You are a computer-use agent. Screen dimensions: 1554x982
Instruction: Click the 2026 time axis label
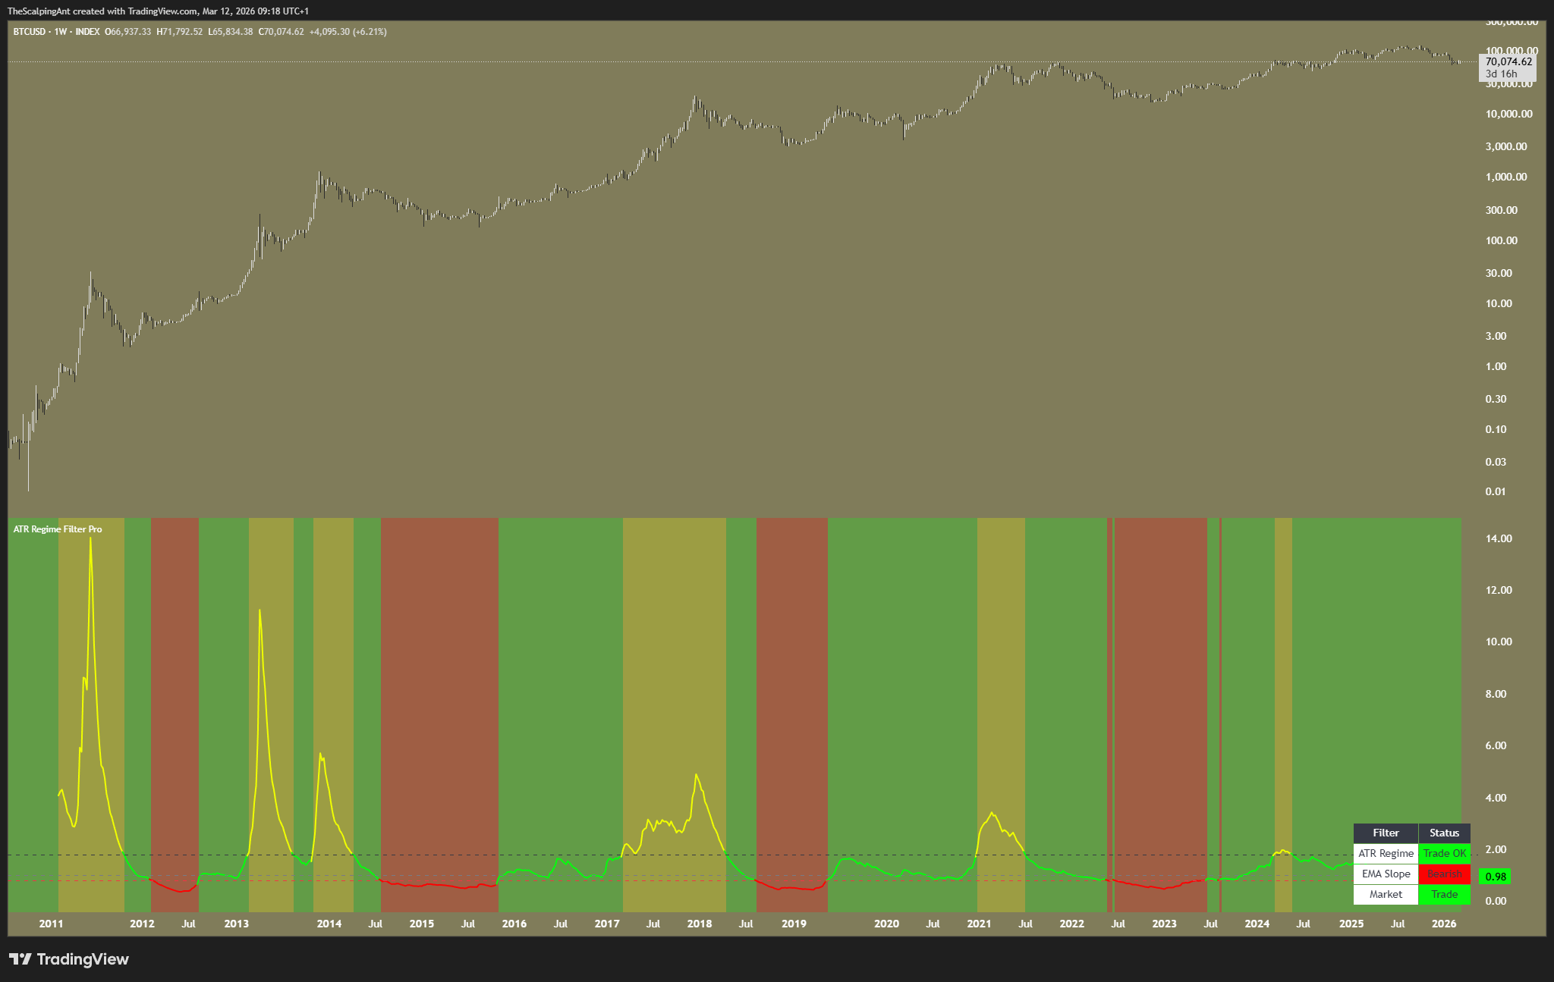(x=1444, y=924)
